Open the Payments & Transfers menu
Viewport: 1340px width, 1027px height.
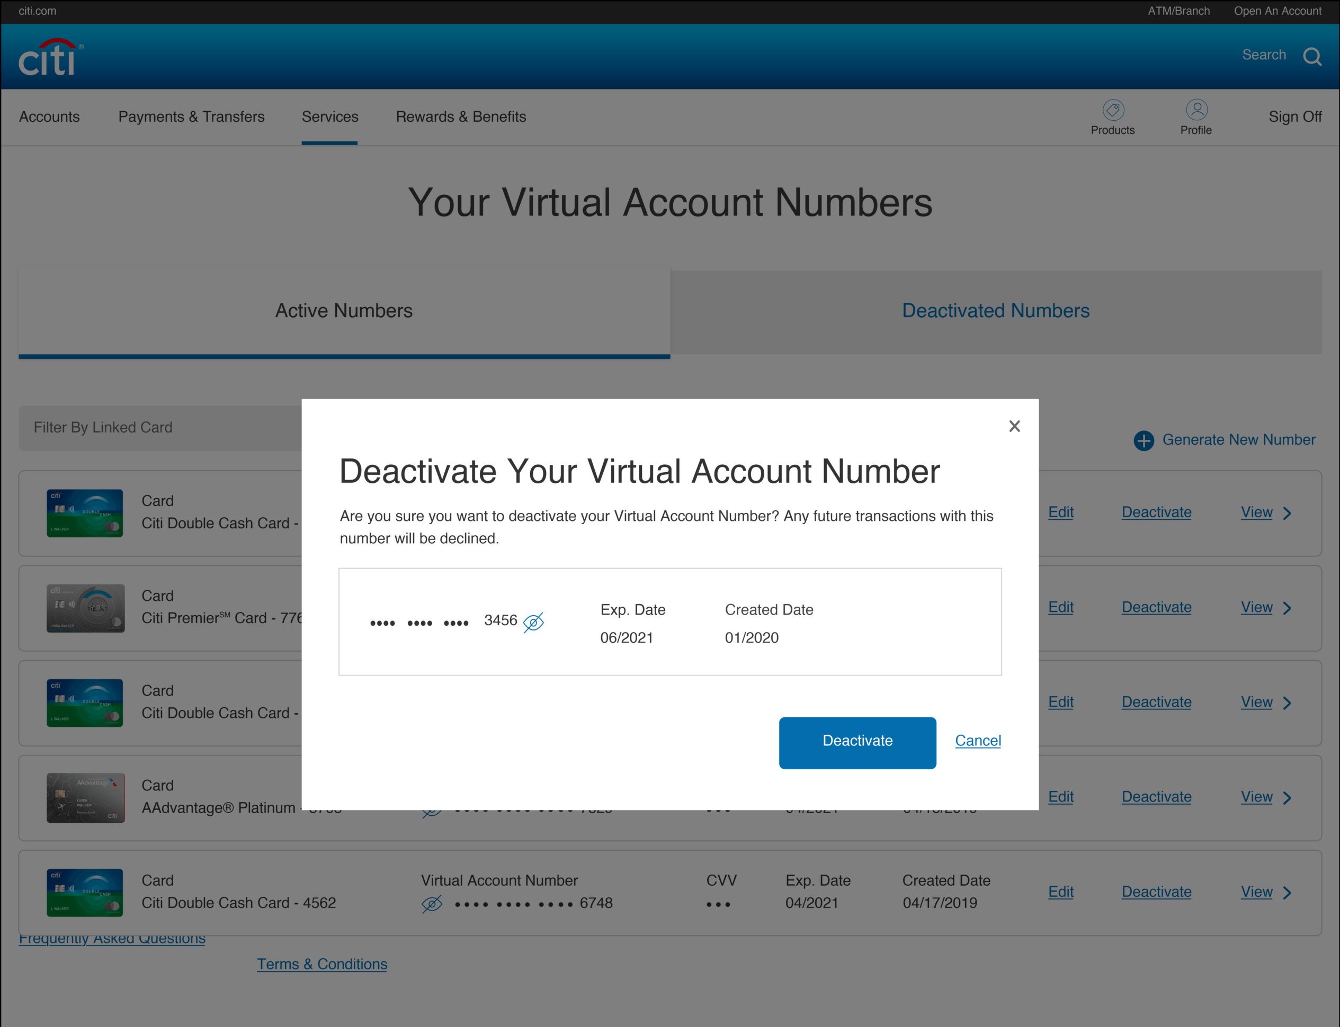click(x=191, y=117)
